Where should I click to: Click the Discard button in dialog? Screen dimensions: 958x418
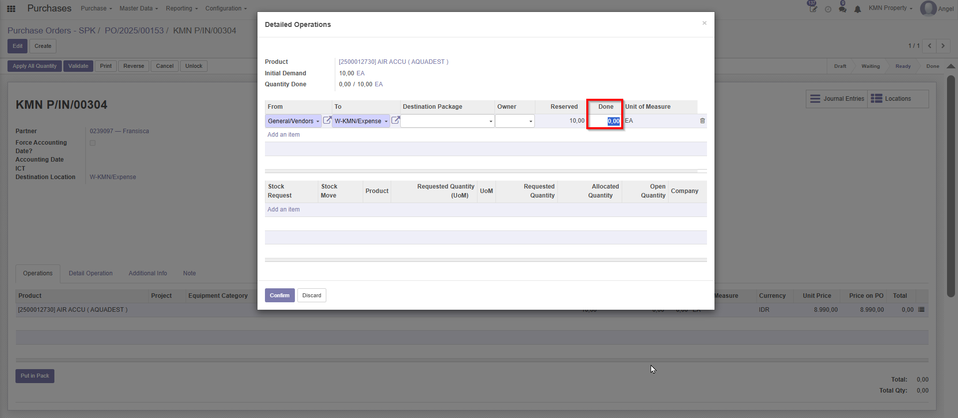312,295
